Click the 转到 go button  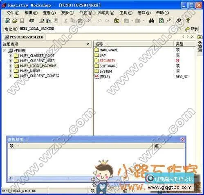(192, 29)
